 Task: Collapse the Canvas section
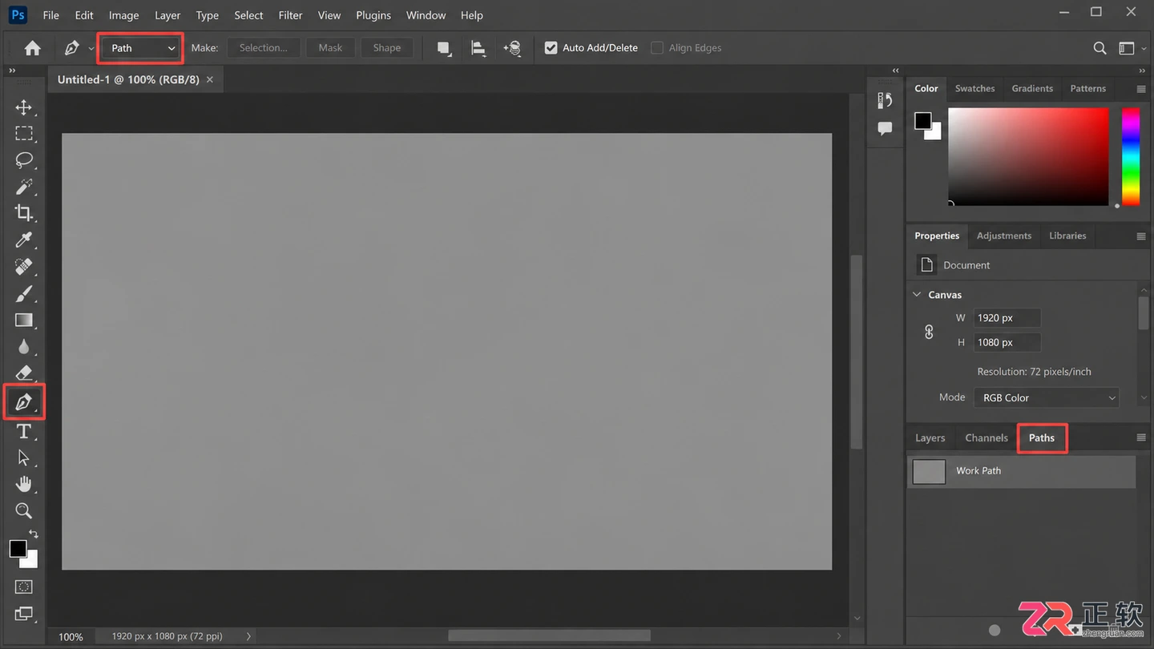[x=917, y=295]
